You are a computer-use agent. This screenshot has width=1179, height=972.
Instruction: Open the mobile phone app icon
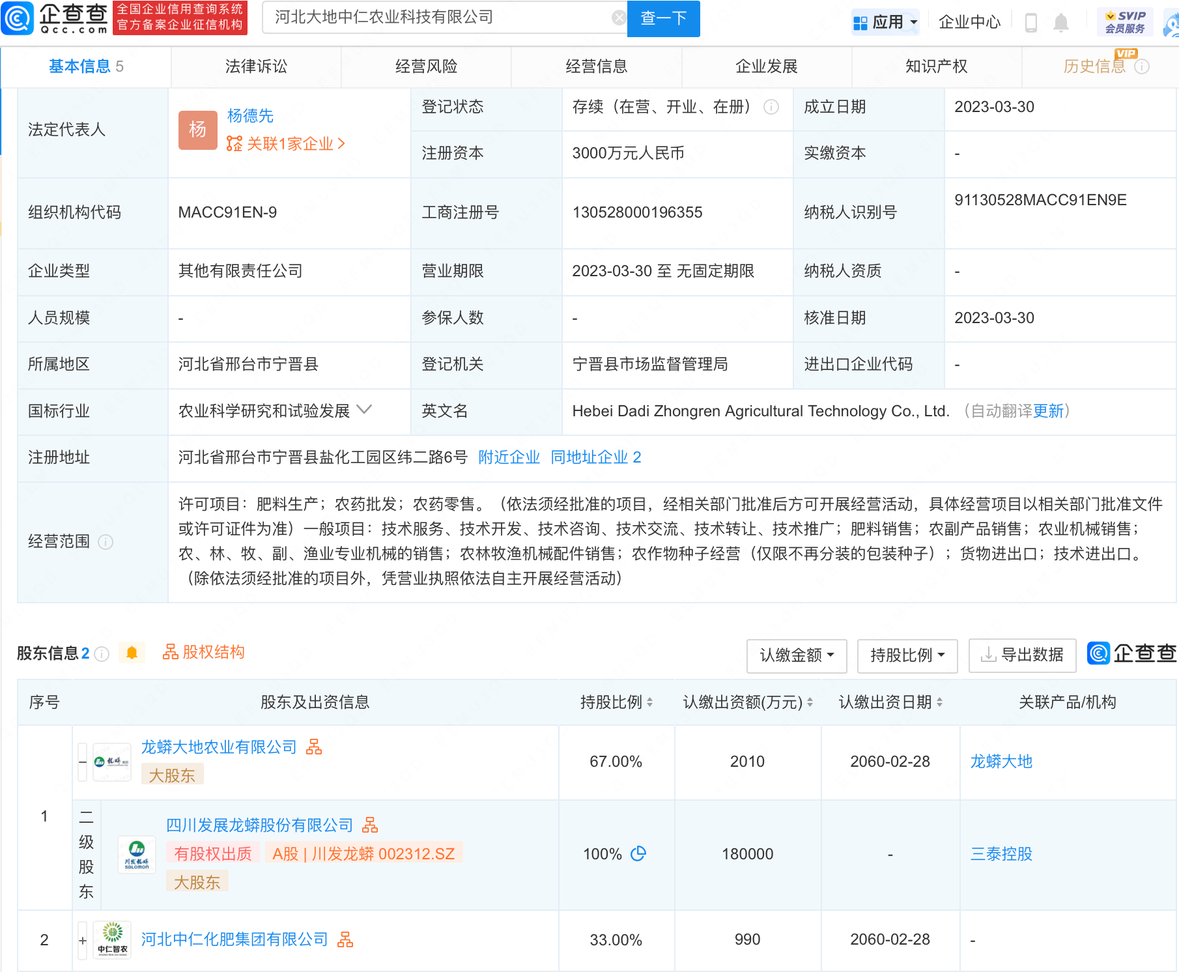pyautogui.click(x=1031, y=23)
